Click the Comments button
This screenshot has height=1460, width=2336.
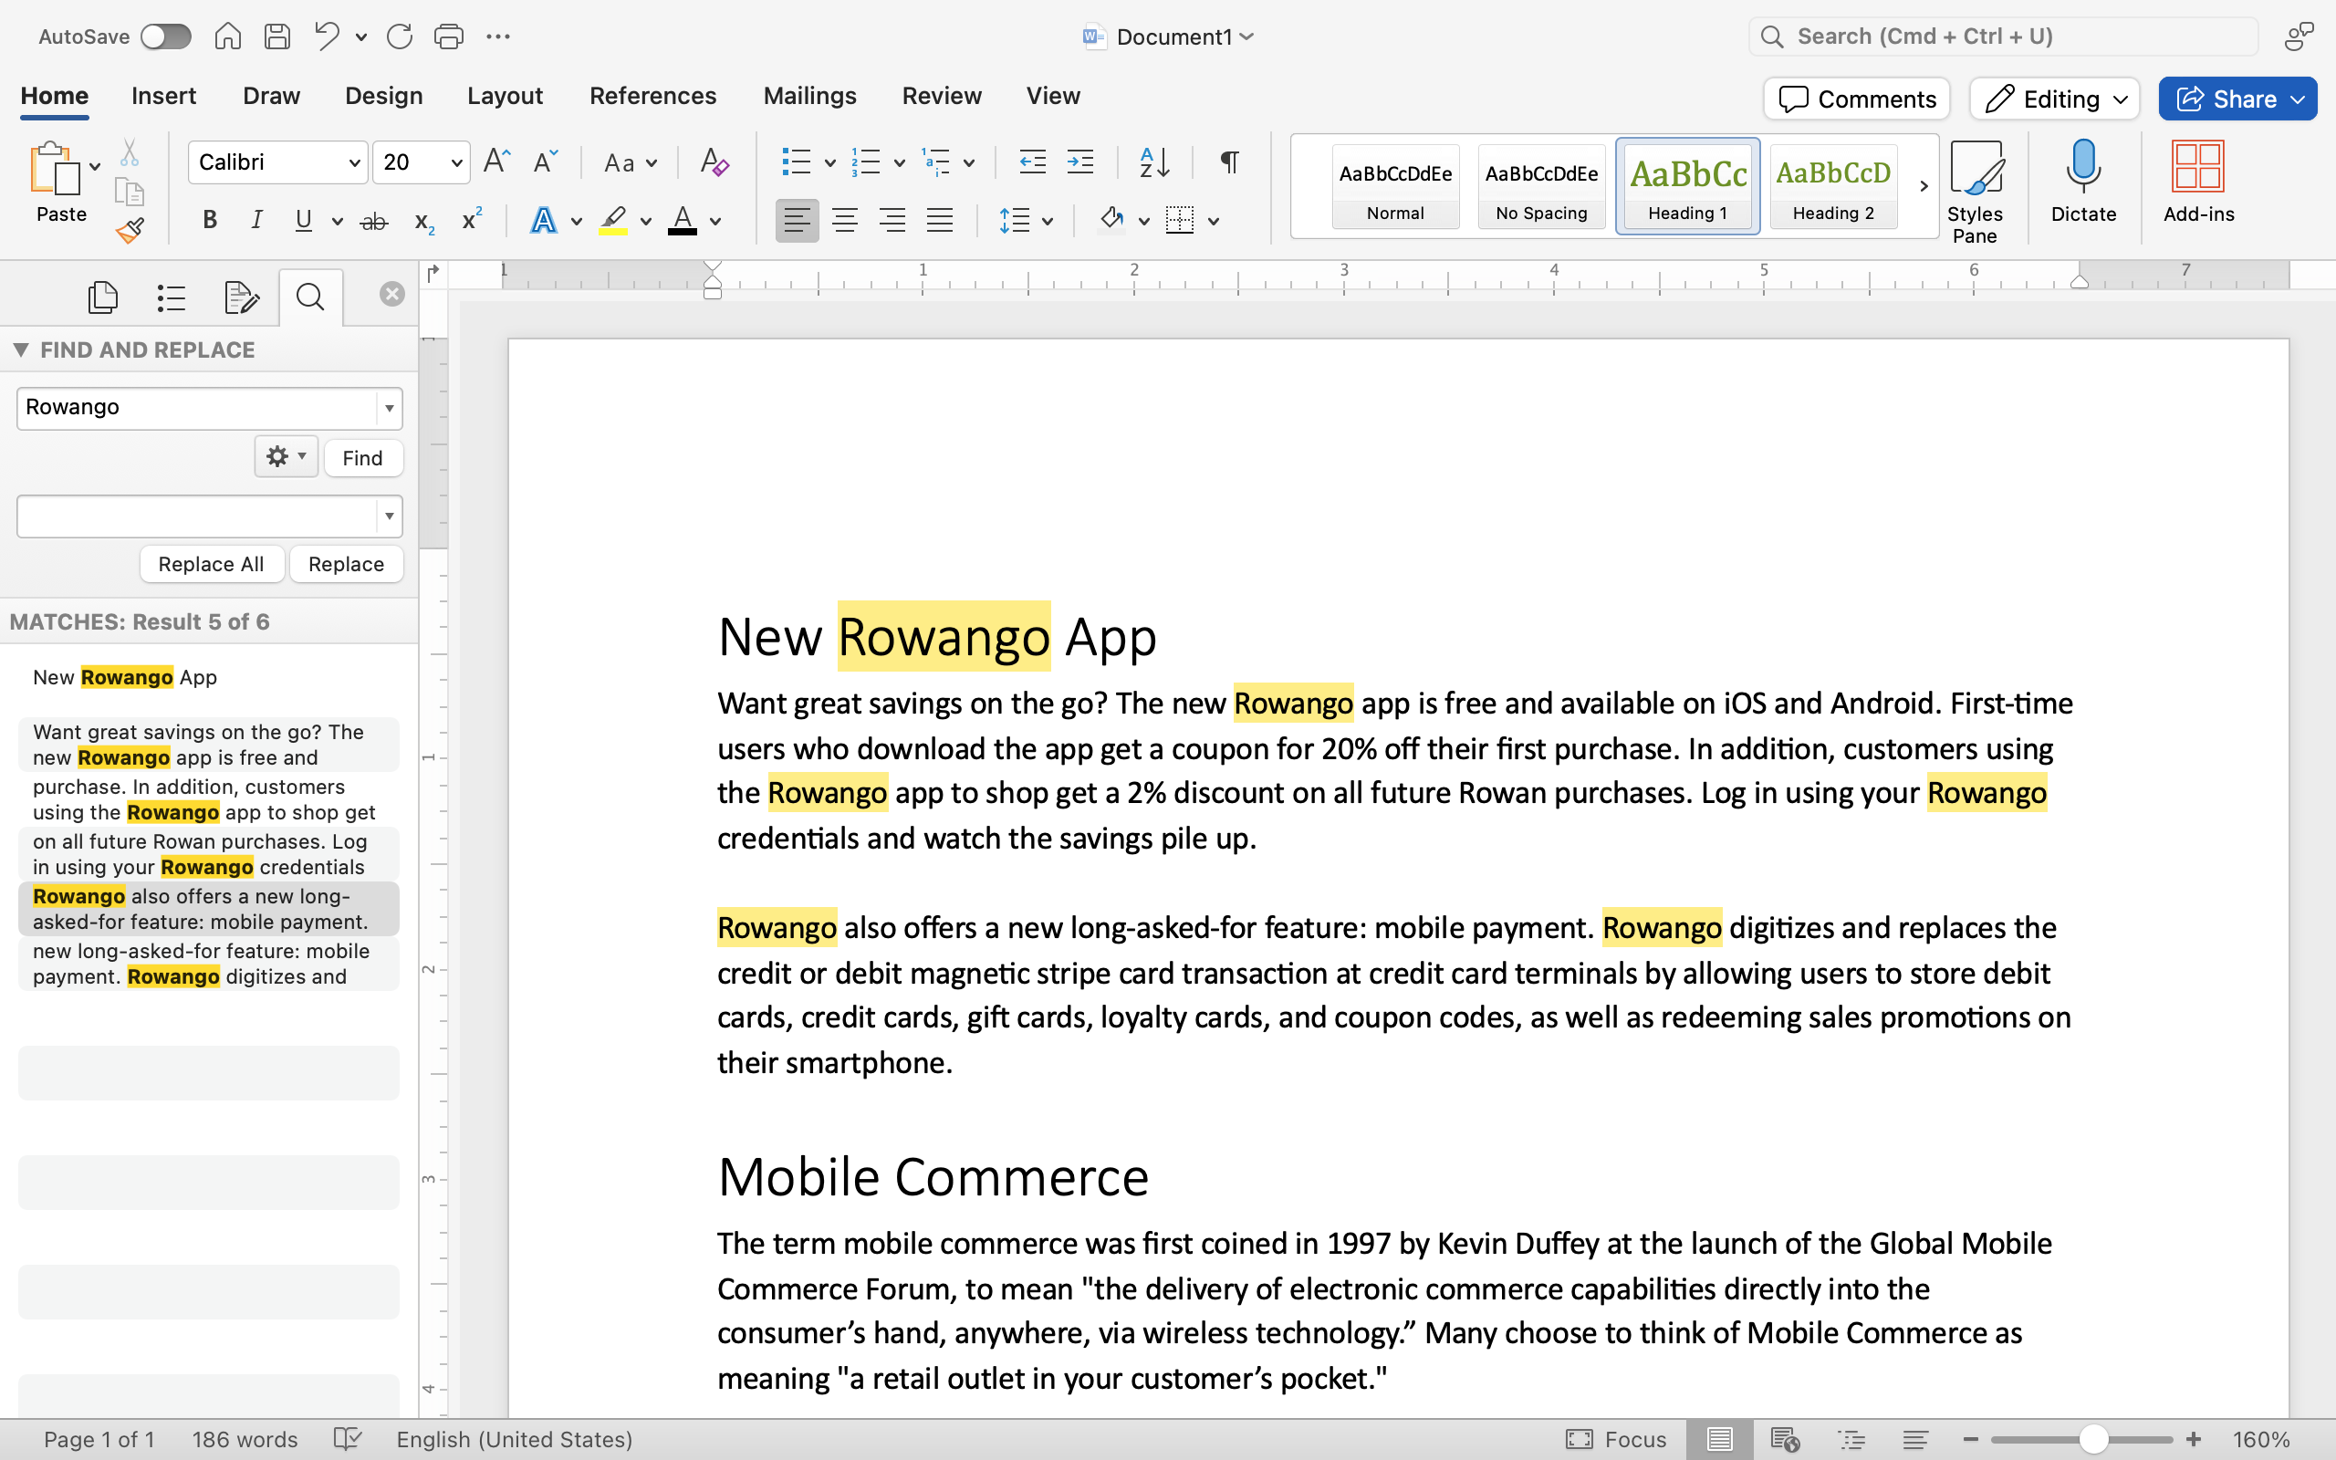(x=1856, y=99)
